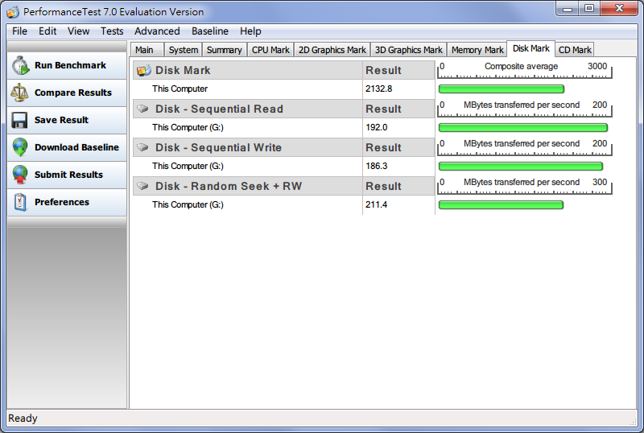The width and height of the screenshot is (644, 433).
Task: Open the Tests menu
Action: [112, 31]
